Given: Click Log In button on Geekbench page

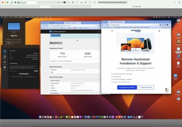Looking at the screenshot, I should (x=58, y=35).
